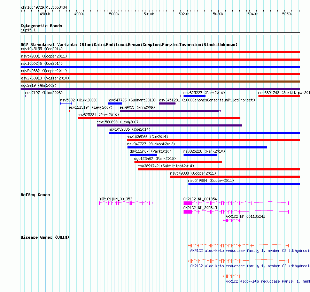Select the nsv825228 (Park2010) blue bar
The height and width of the screenshot is (292, 310).
tap(201, 155)
